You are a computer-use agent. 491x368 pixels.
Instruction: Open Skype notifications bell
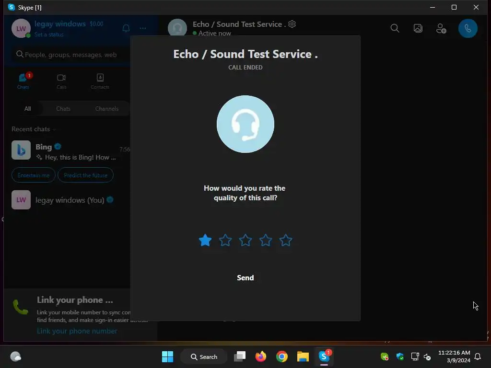coord(126,28)
